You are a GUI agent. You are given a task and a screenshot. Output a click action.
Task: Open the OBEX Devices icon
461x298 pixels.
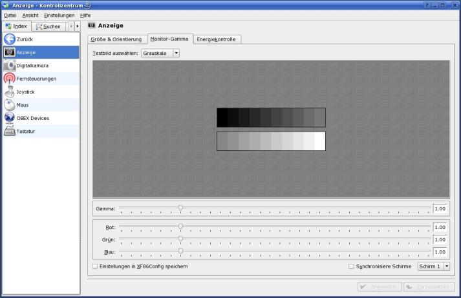(10, 118)
